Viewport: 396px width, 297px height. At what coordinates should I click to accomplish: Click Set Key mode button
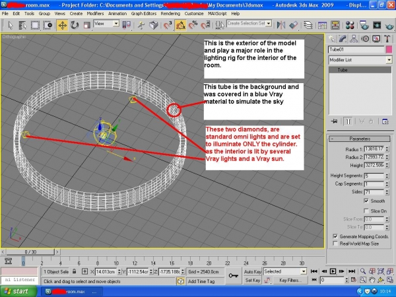[x=253, y=280]
